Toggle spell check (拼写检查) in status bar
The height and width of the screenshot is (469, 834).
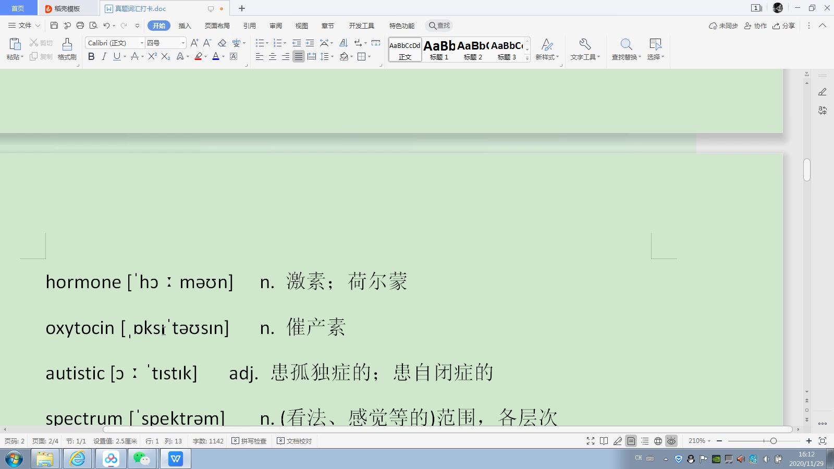tap(249, 441)
